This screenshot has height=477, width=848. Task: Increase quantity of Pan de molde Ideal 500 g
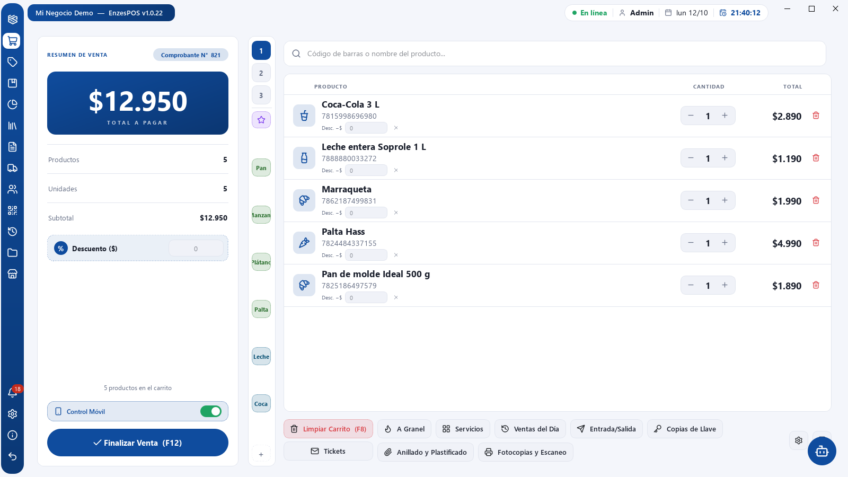click(x=725, y=285)
